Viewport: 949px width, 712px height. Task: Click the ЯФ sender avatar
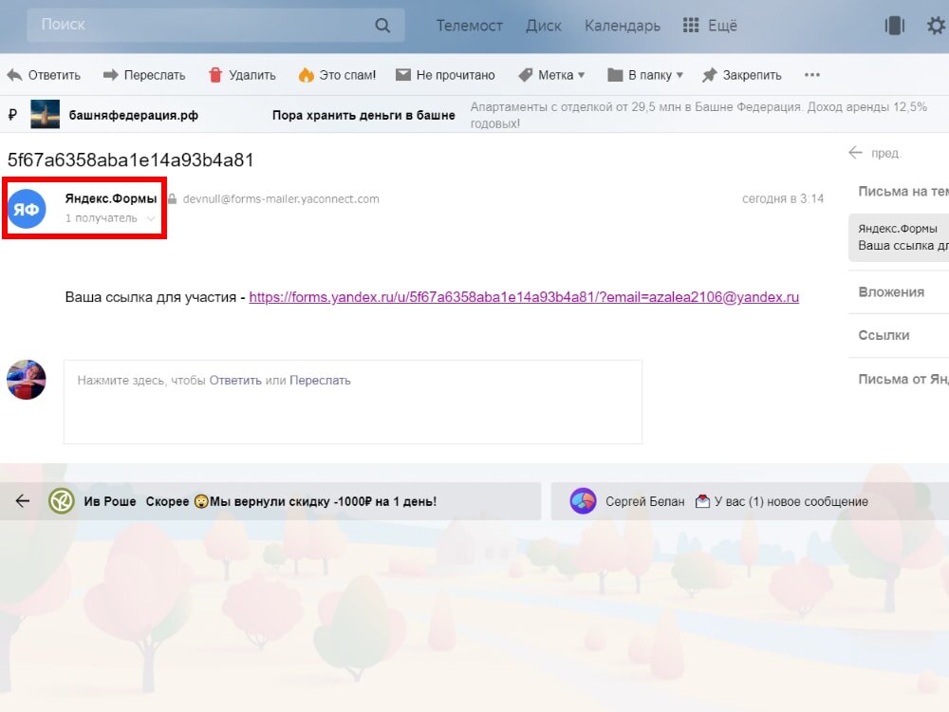point(27,209)
